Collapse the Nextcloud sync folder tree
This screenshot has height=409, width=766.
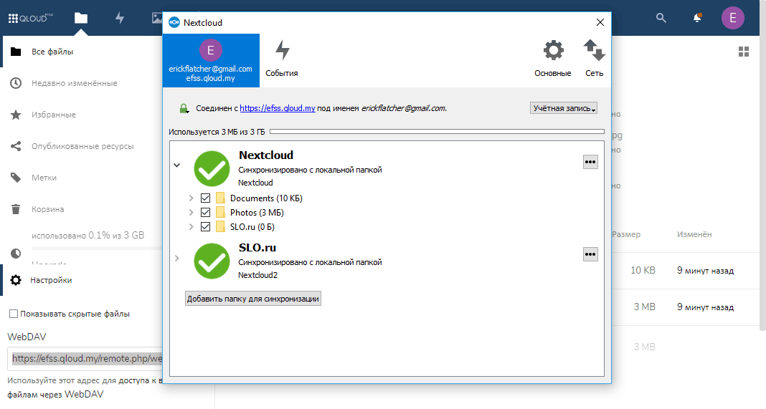(176, 165)
